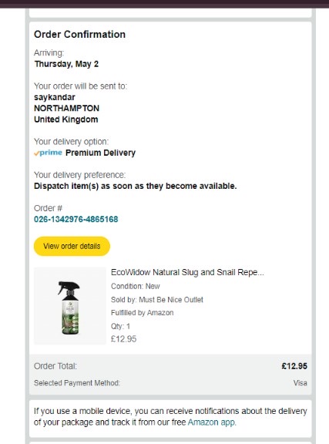Click the Fulfilled by Amazon text
329x444 pixels.
click(x=142, y=313)
